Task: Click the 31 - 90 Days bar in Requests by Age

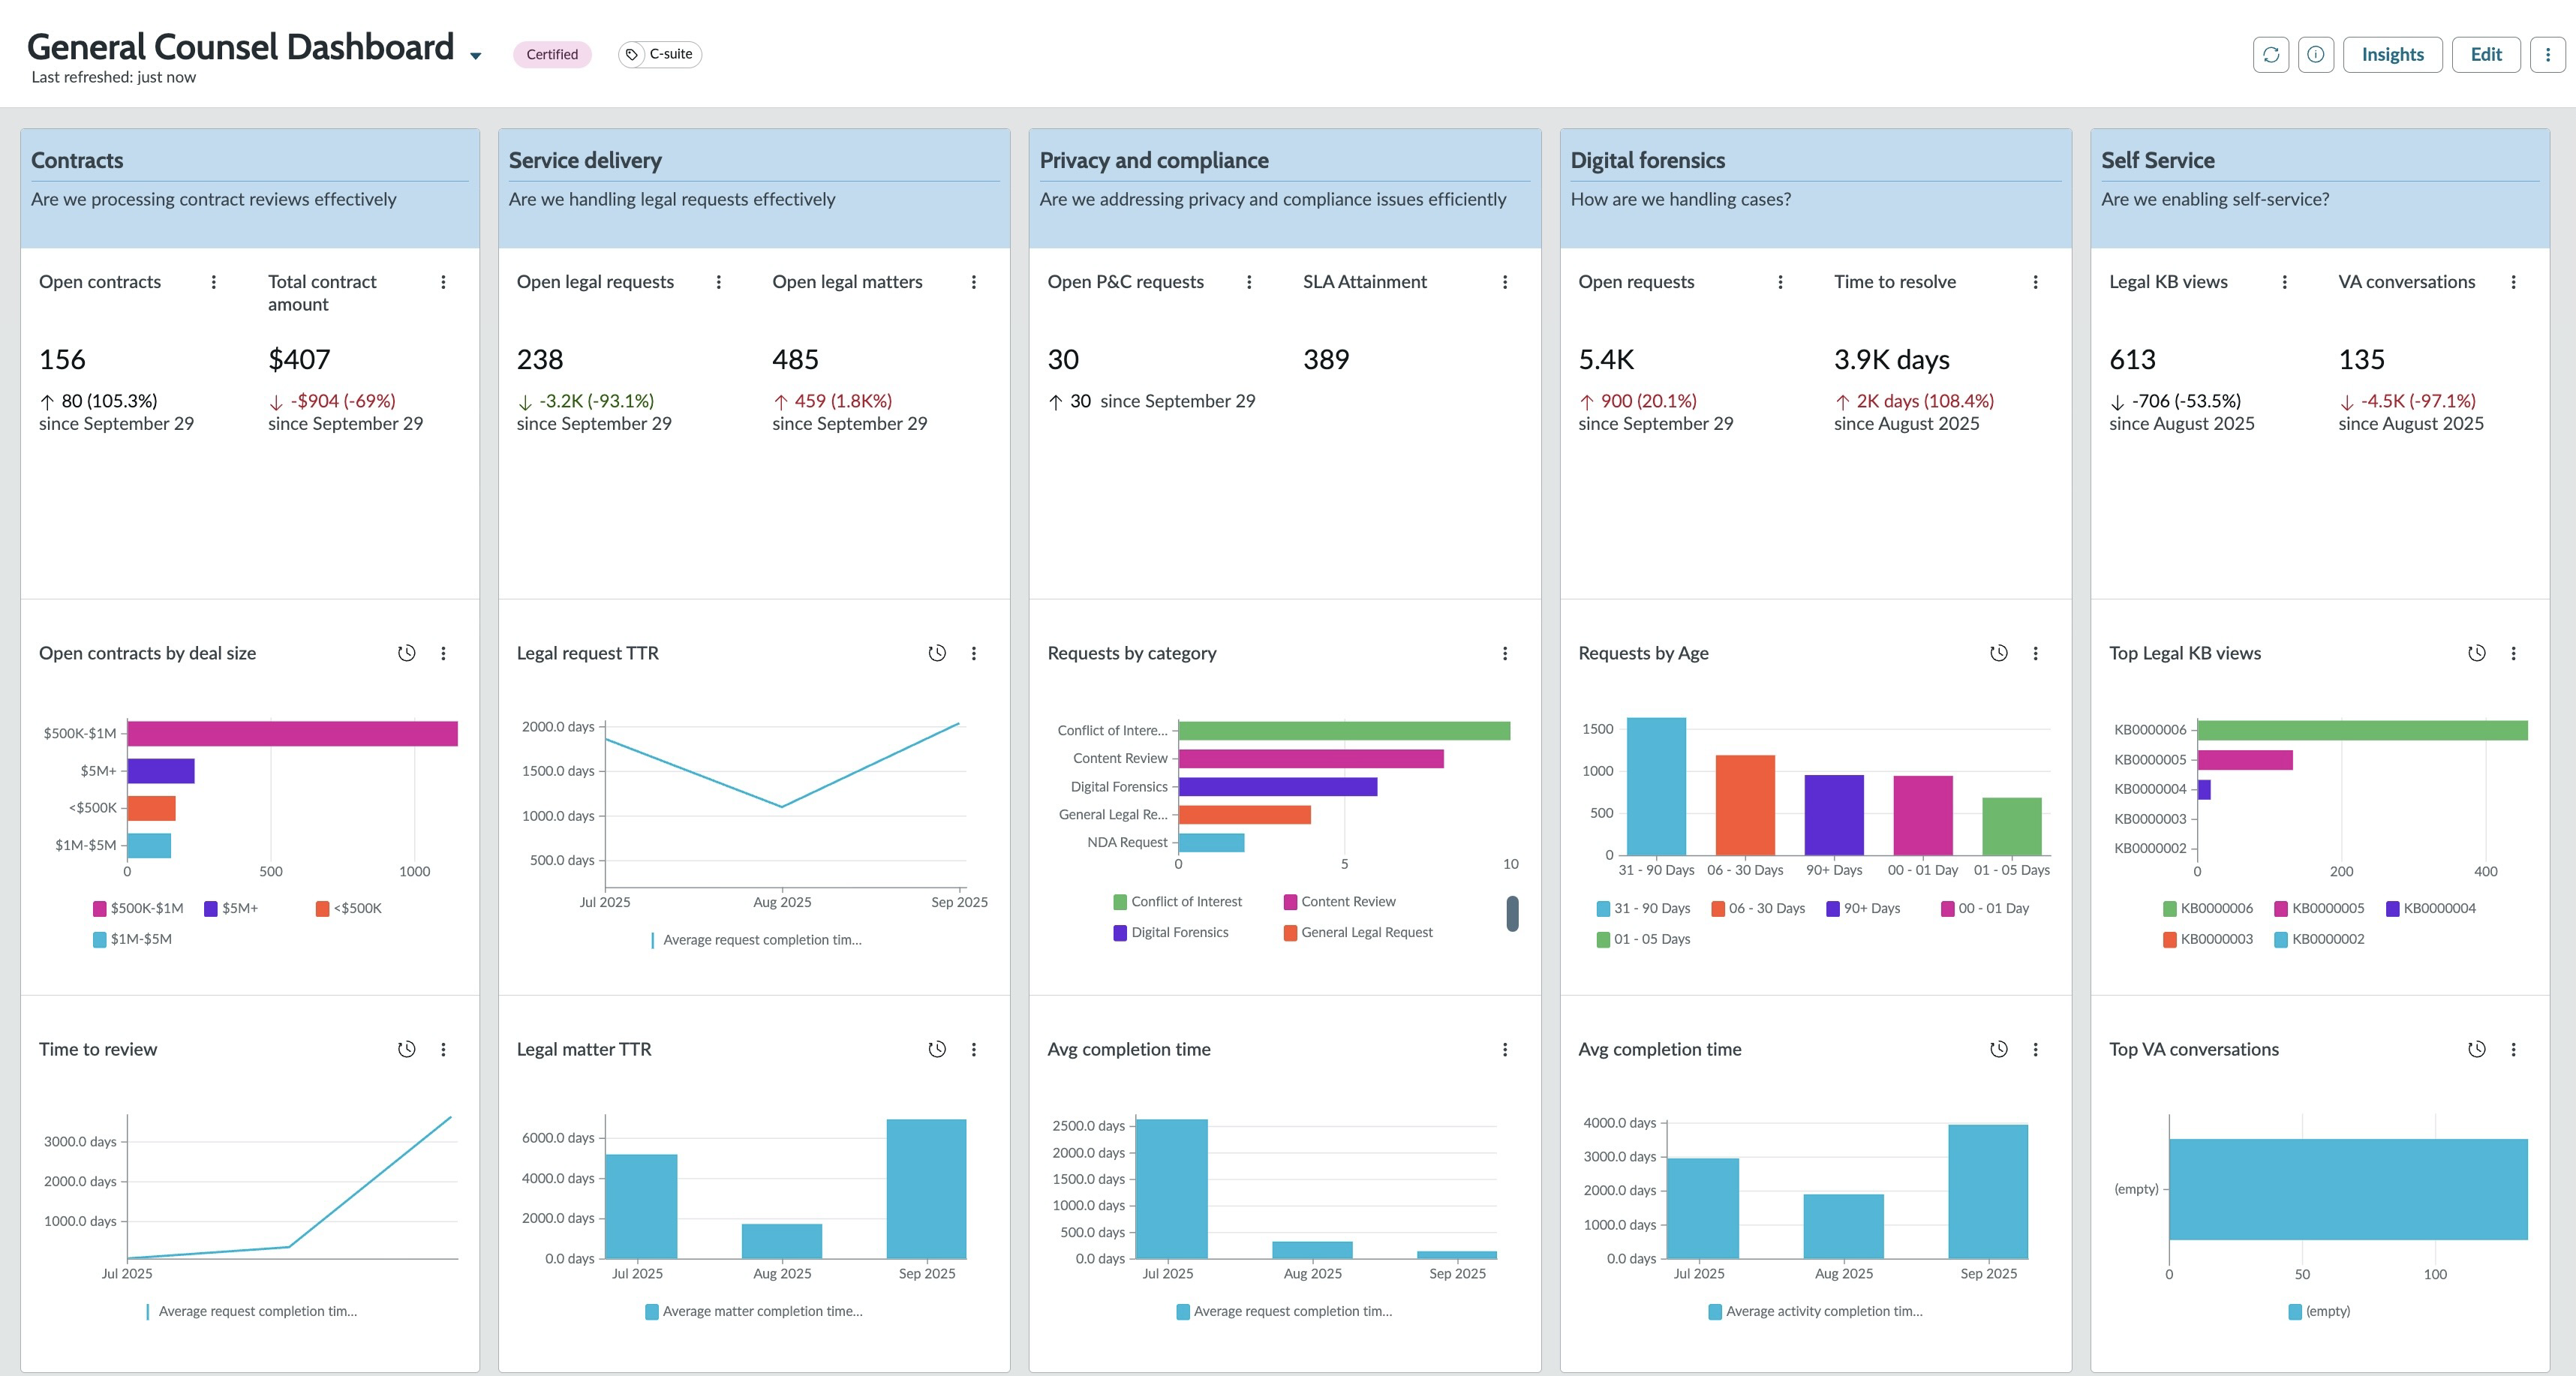Action: tap(1656, 786)
